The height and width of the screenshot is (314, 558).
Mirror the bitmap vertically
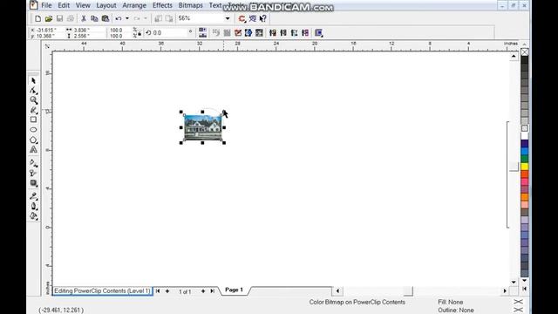click(x=202, y=35)
